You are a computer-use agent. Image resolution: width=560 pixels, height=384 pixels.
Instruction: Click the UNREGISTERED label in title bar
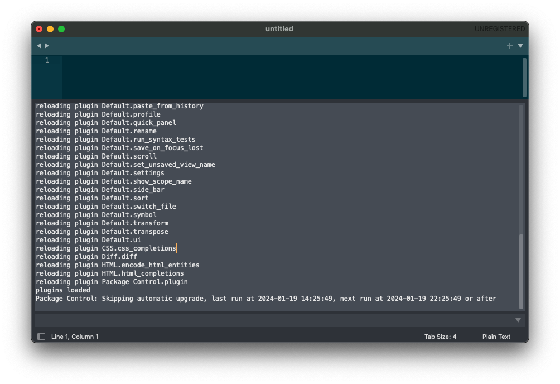click(499, 29)
